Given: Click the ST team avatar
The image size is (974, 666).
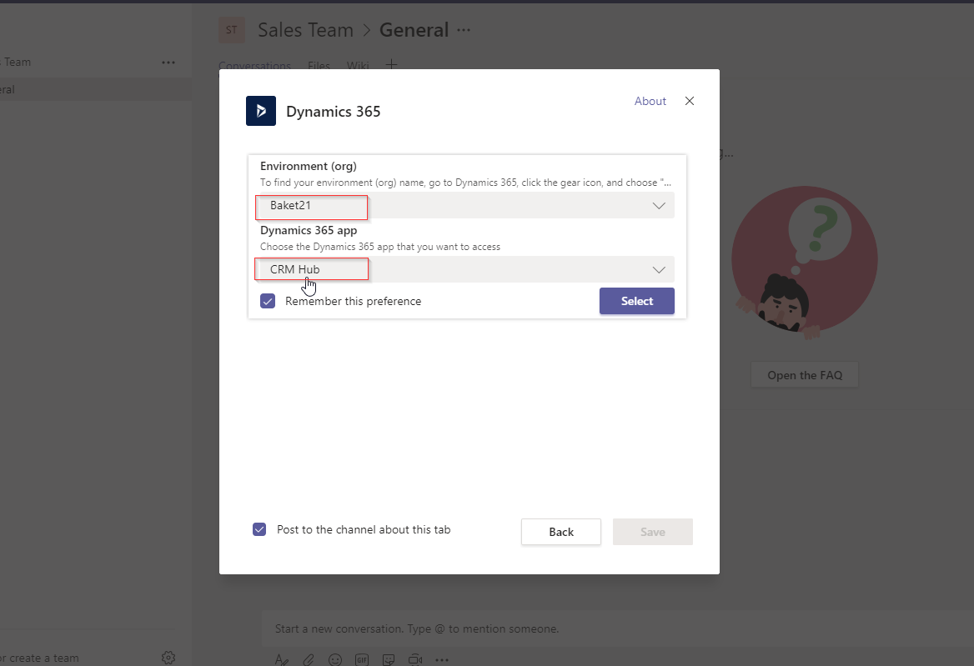Looking at the screenshot, I should [232, 30].
